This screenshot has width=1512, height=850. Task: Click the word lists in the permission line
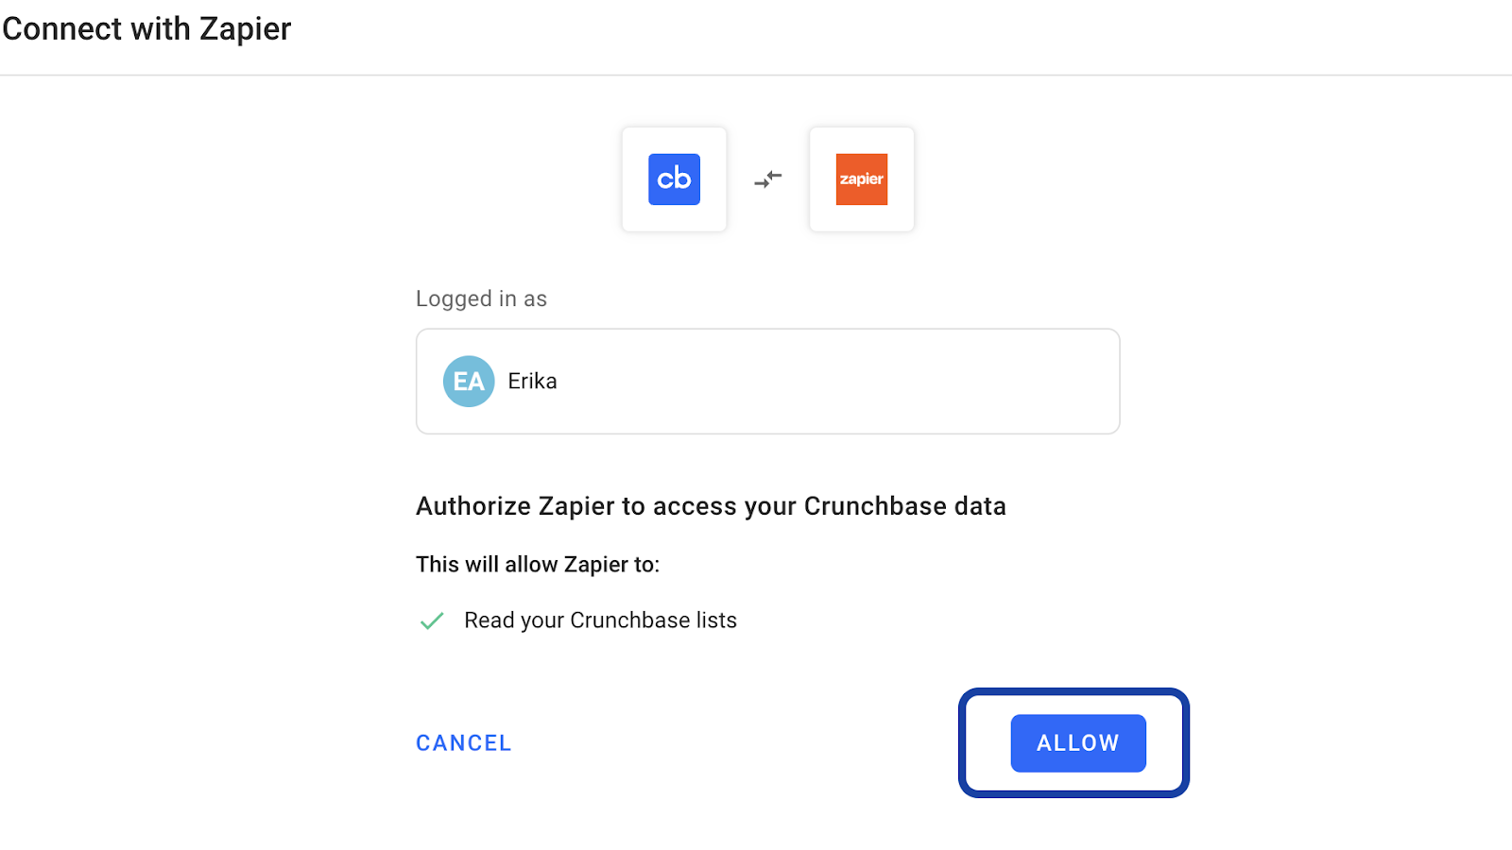pyautogui.click(x=716, y=620)
